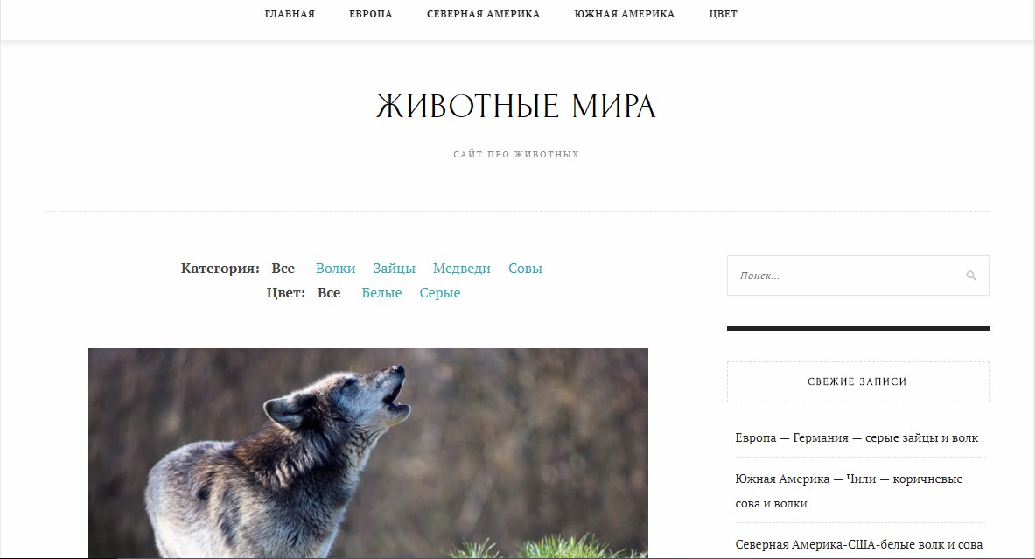
Task: Filter by color Белые
Action: pos(381,293)
